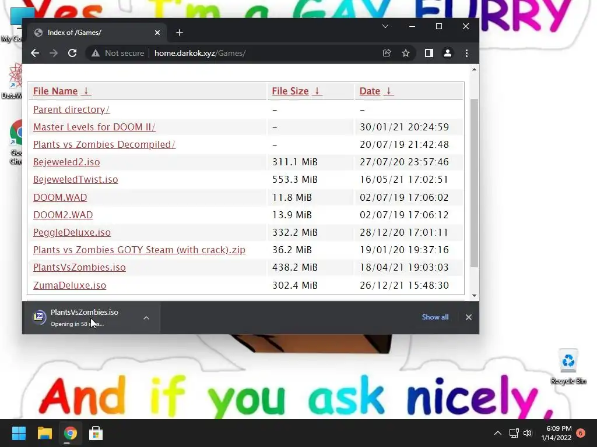Open the Chrome profile menu
The width and height of the screenshot is (597, 447).
[x=448, y=53]
